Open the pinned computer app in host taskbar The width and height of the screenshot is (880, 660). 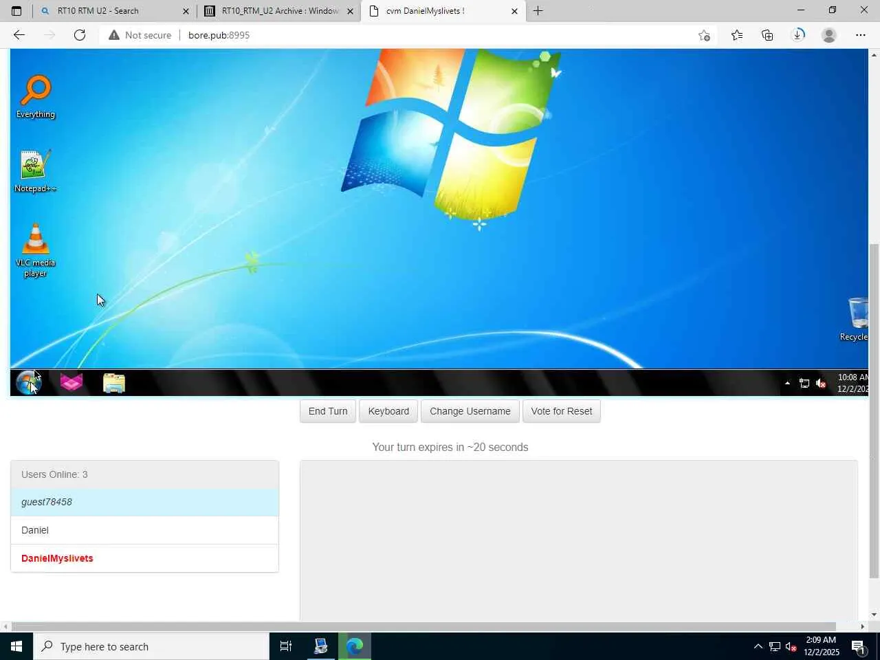pyautogui.click(x=321, y=646)
